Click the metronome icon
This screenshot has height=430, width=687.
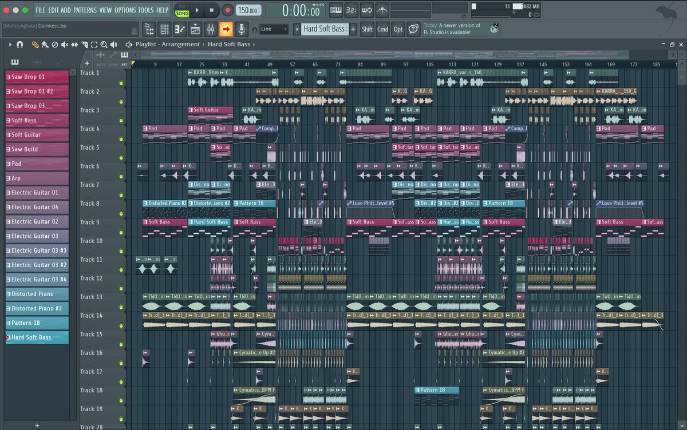[x=382, y=10]
